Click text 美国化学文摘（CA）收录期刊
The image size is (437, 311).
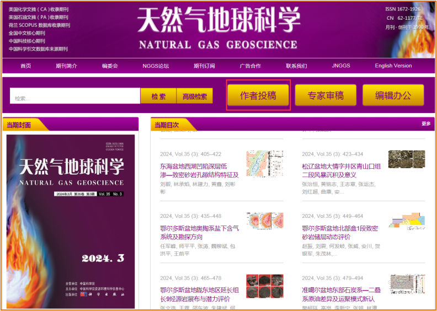point(39,9)
